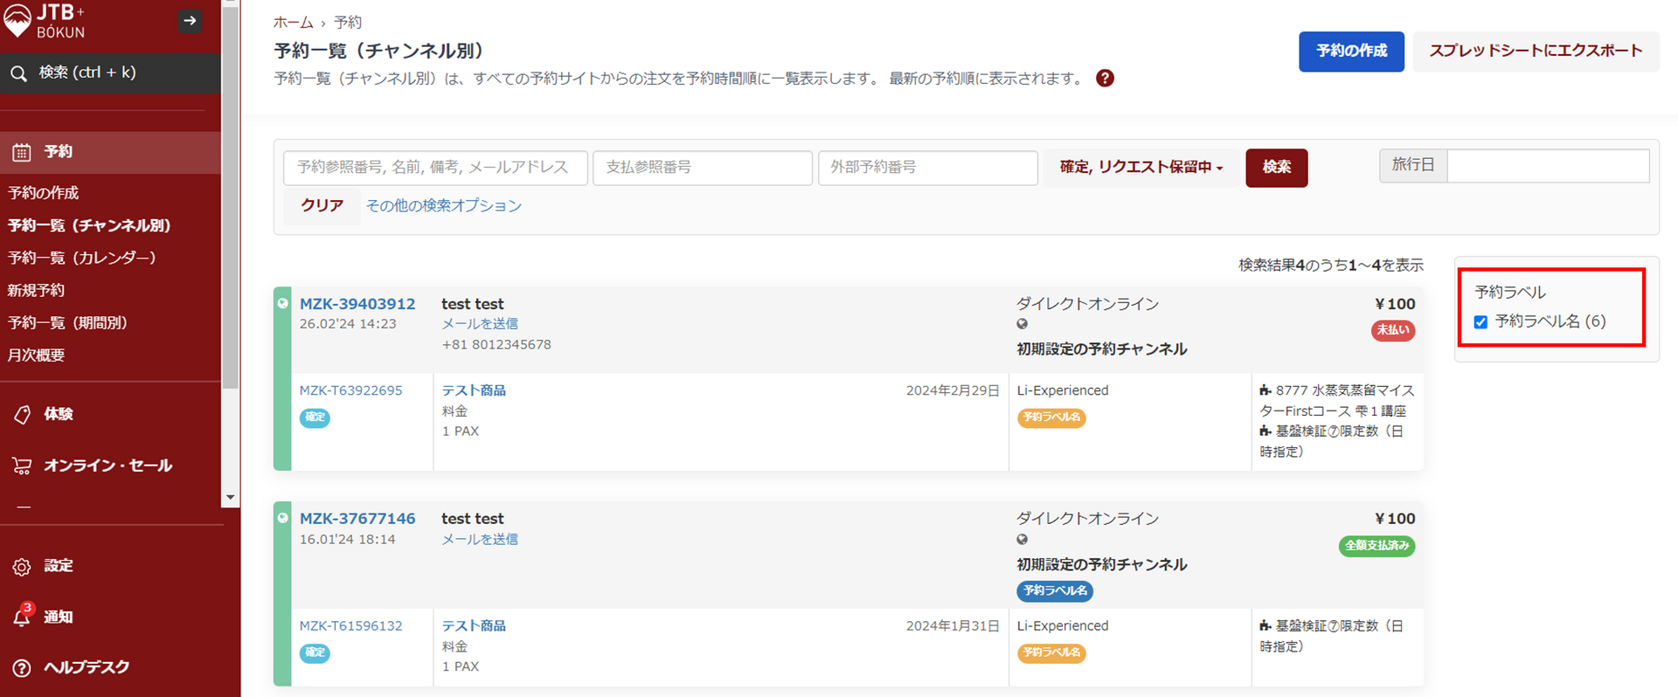1678x697 pixels.
Task: Toggle status circle on booking MZK-37677146
Action: [282, 518]
